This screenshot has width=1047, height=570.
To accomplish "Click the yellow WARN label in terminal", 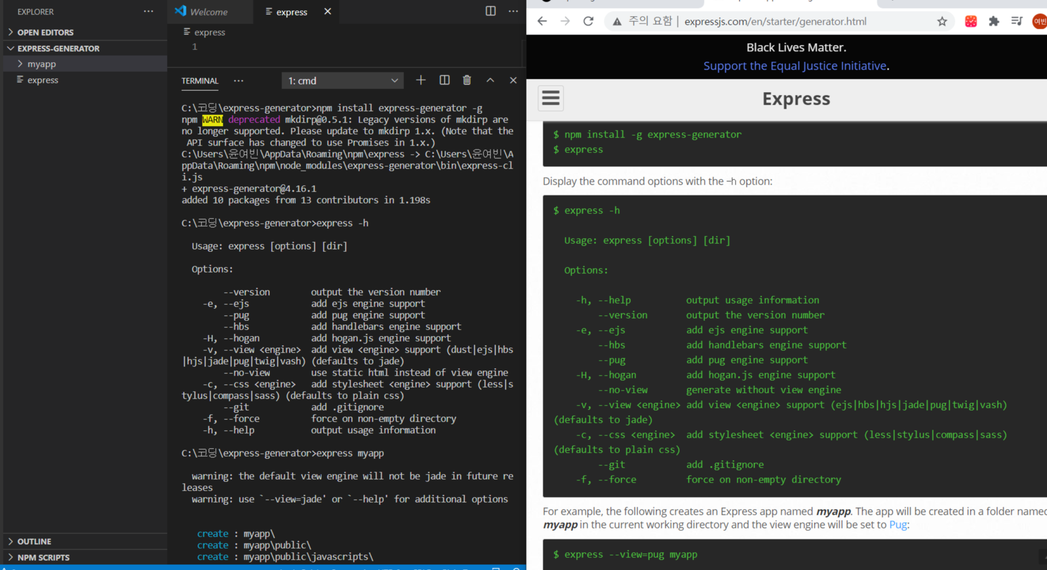I will (x=212, y=120).
